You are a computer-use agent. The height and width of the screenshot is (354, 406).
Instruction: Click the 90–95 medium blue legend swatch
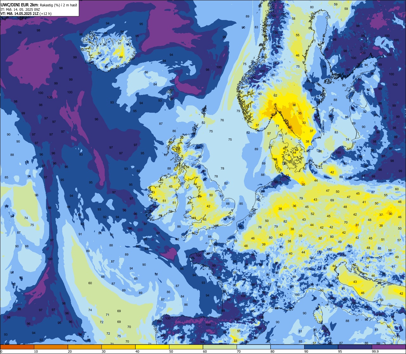tap(321, 347)
